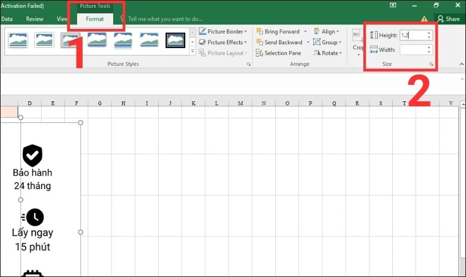
Task: Increase picture Height with up arrow
Action: [x=429, y=33]
